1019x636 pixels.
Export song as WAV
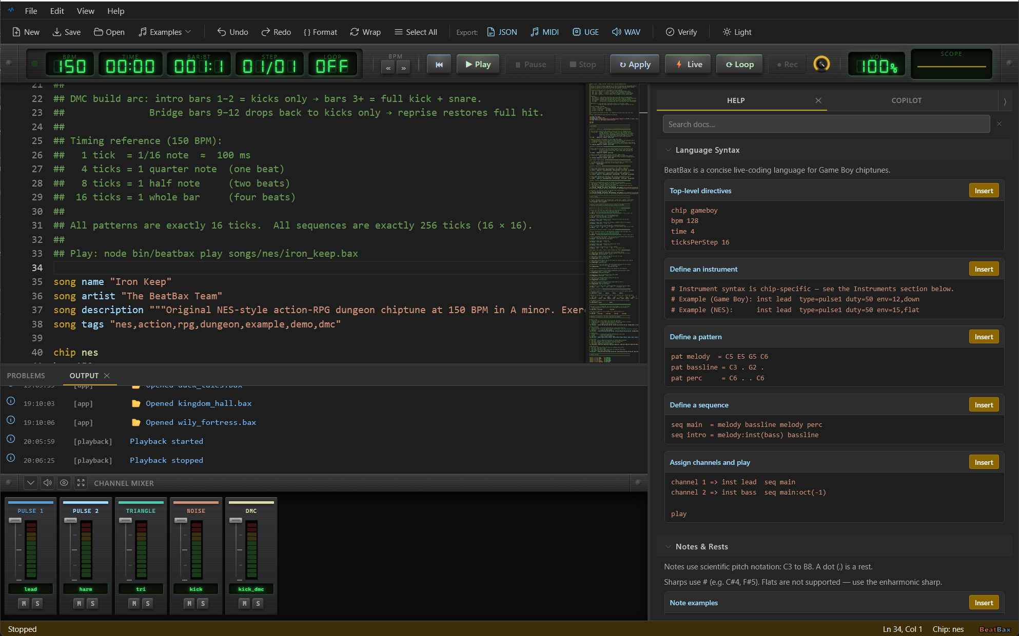click(x=626, y=32)
